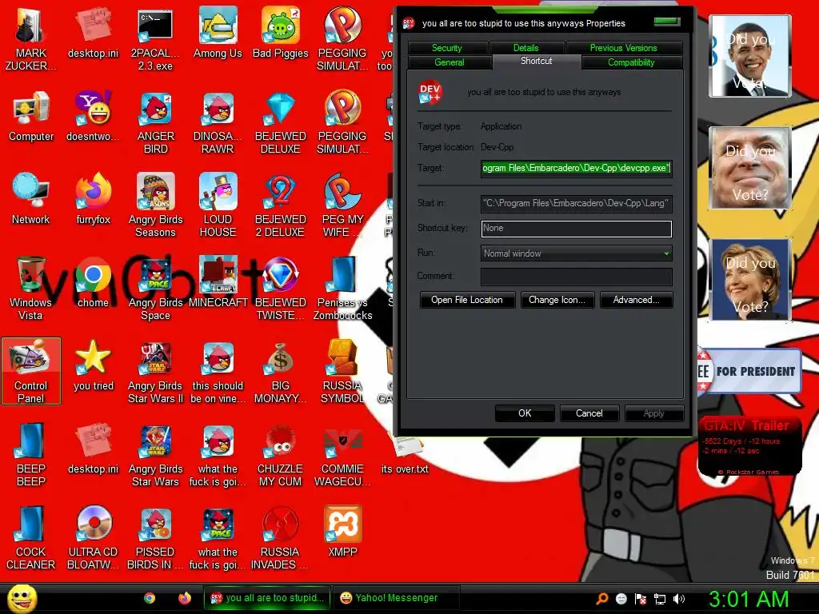The image size is (819, 614).
Task: Click into the Start in field
Action: (576, 203)
